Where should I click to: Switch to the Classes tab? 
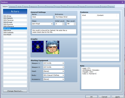[x=12, y=7]
